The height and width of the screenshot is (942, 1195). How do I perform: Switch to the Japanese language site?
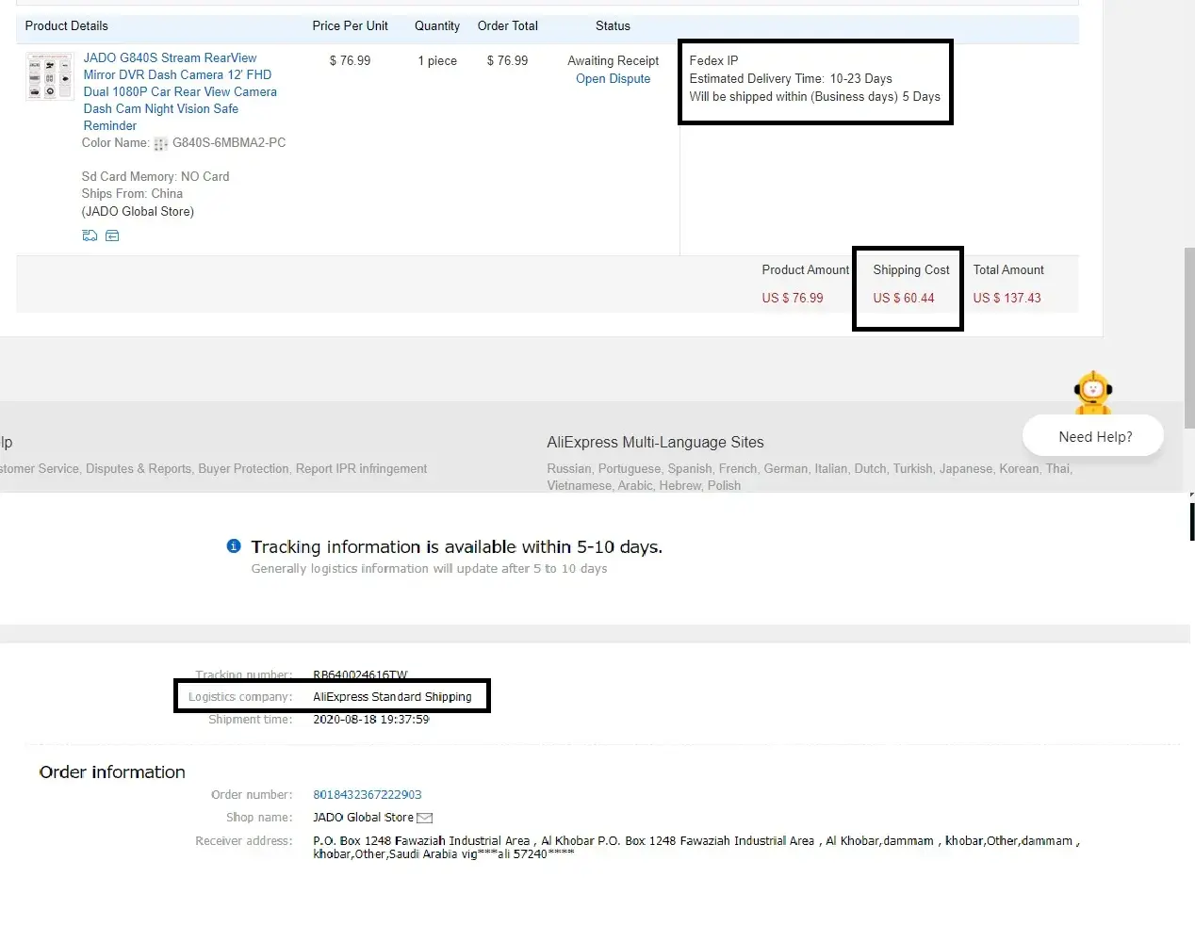click(x=966, y=468)
